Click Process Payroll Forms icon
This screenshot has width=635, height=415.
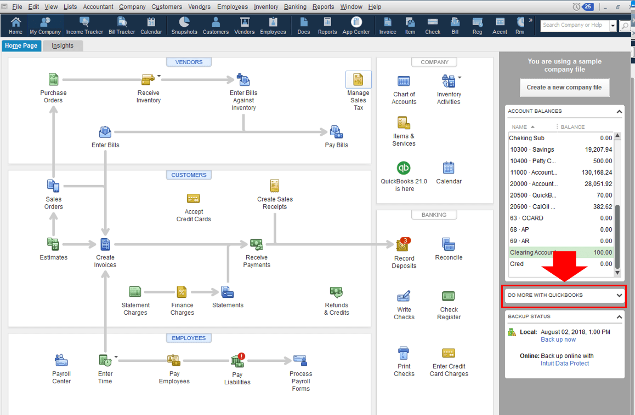tap(301, 360)
